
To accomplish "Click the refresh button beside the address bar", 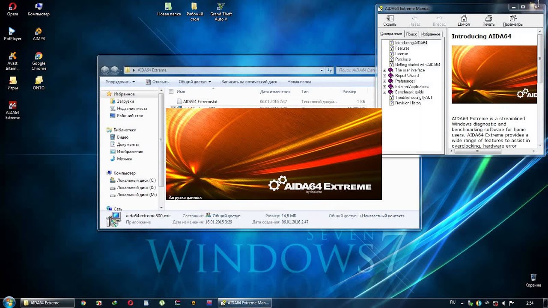I will coord(330,70).
